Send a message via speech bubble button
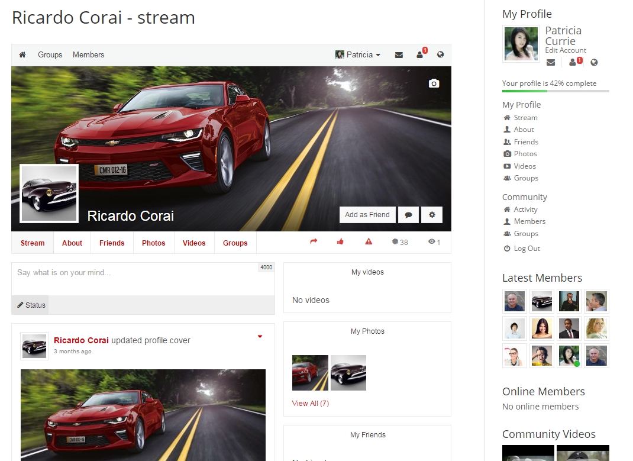This screenshot has width=633, height=461. pos(409,215)
